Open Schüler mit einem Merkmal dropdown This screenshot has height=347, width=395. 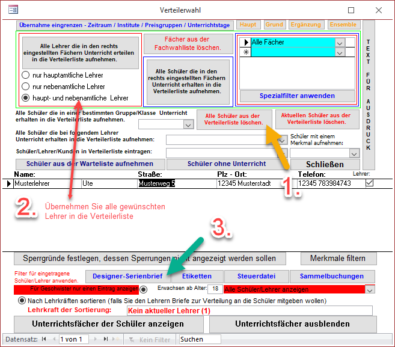click(354, 153)
